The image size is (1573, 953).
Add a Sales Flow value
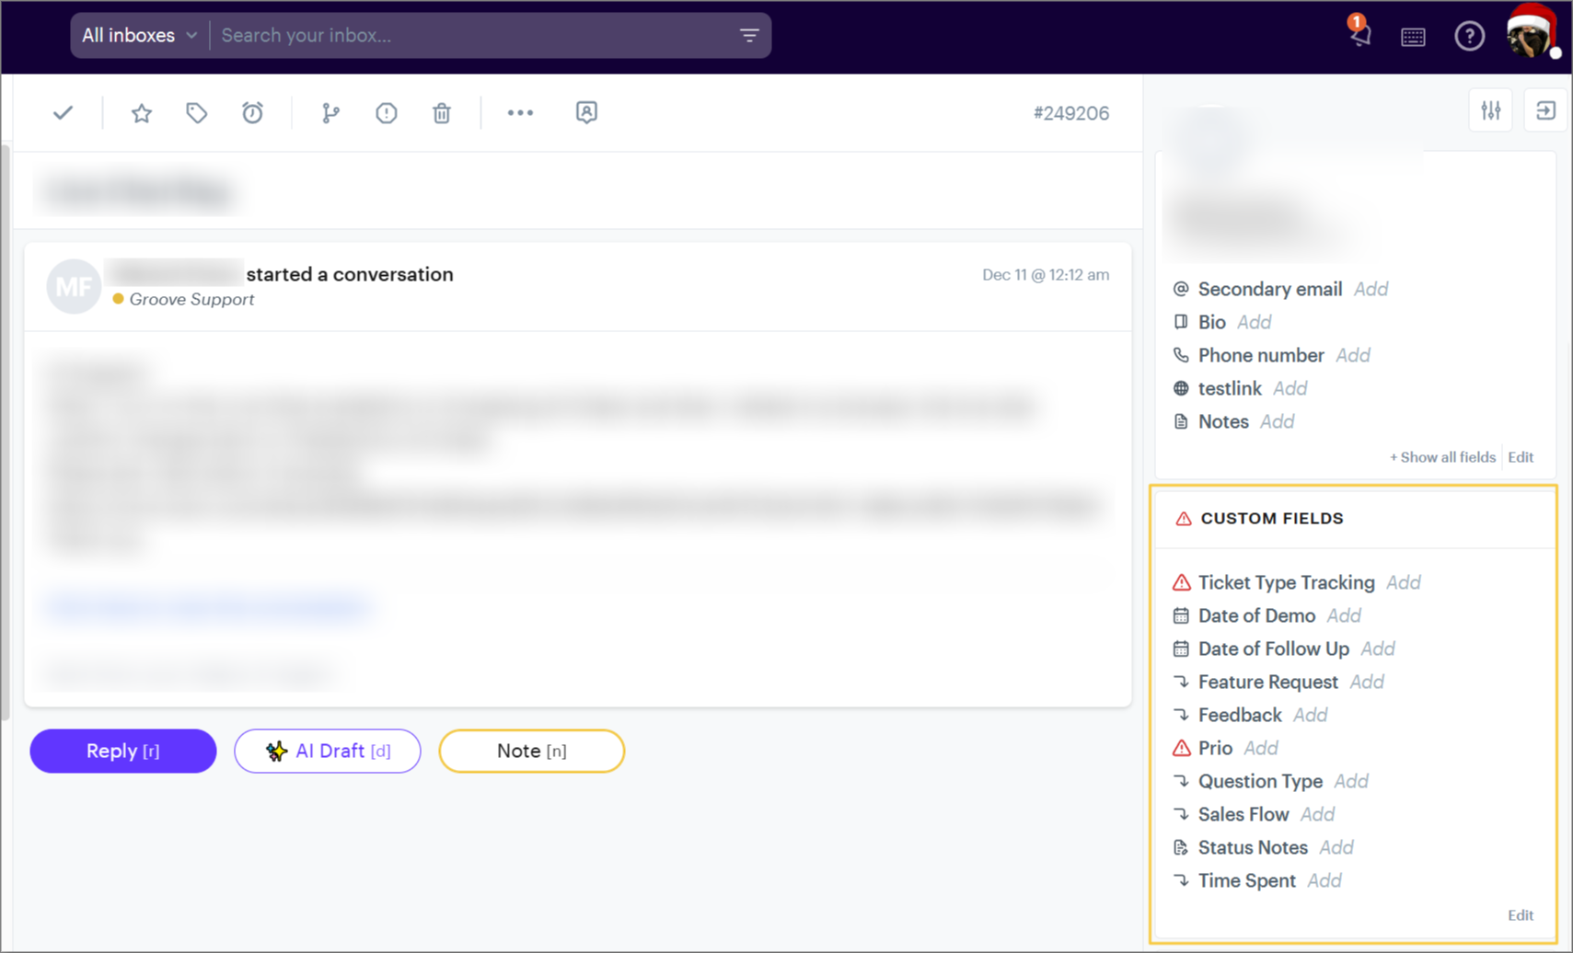tap(1317, 814)
